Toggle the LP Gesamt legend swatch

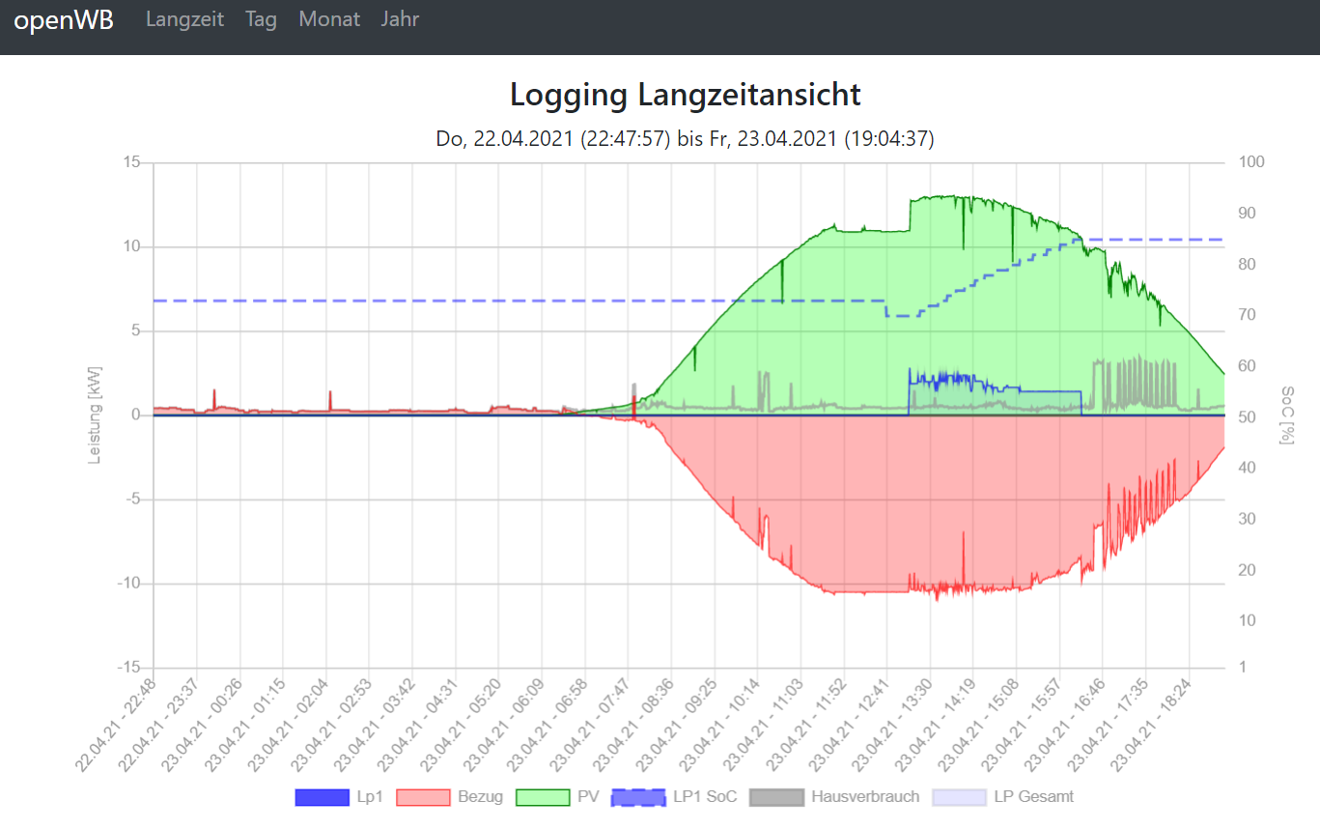tap(959, 797)
